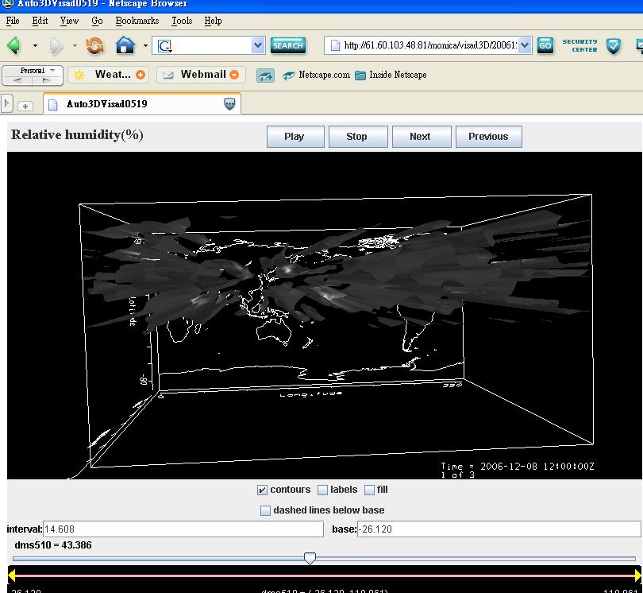Viewport: 643px width, 593px height.
Task: Click the dms510 slider thumb
Action: point(310,559)
